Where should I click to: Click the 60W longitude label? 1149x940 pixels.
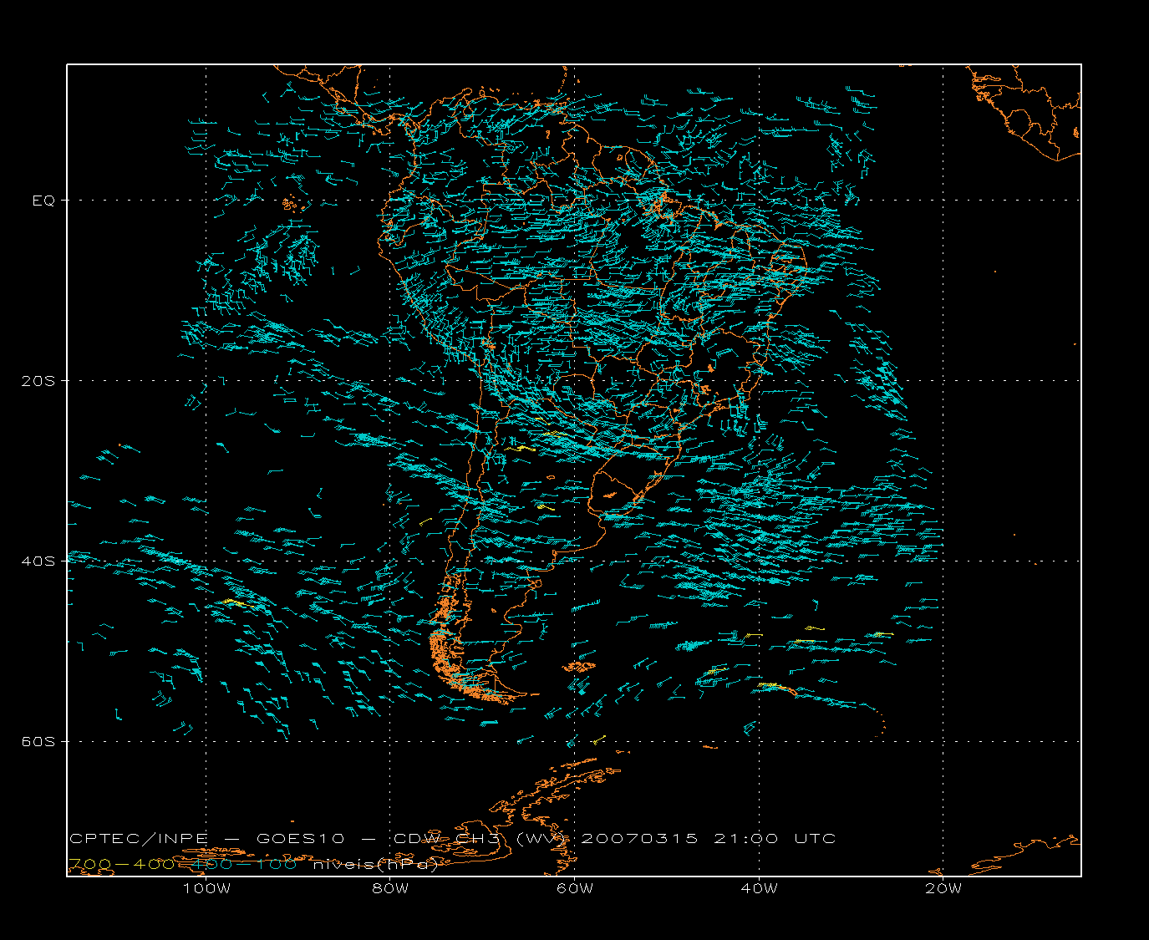click(x=575, y=888)
